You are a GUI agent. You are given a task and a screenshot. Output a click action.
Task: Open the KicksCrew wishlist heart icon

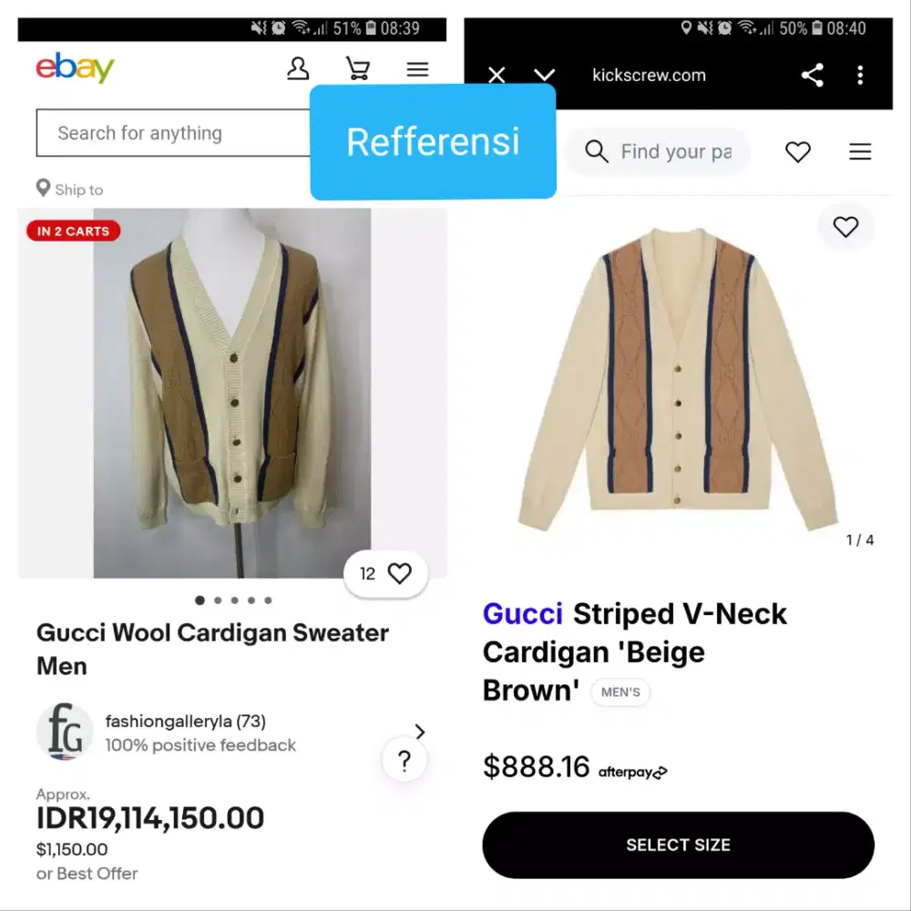(x=798, y=152)
